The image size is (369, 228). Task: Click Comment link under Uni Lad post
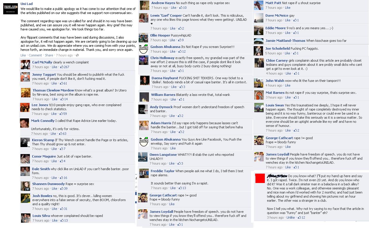tap(35, 55)
